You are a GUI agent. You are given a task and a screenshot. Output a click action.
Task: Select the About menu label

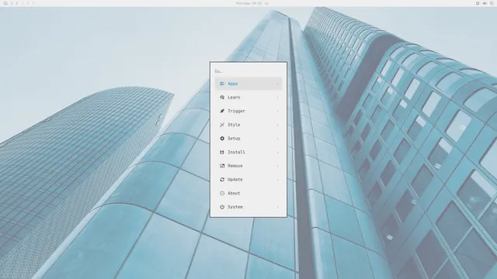(x=234, y=193)
